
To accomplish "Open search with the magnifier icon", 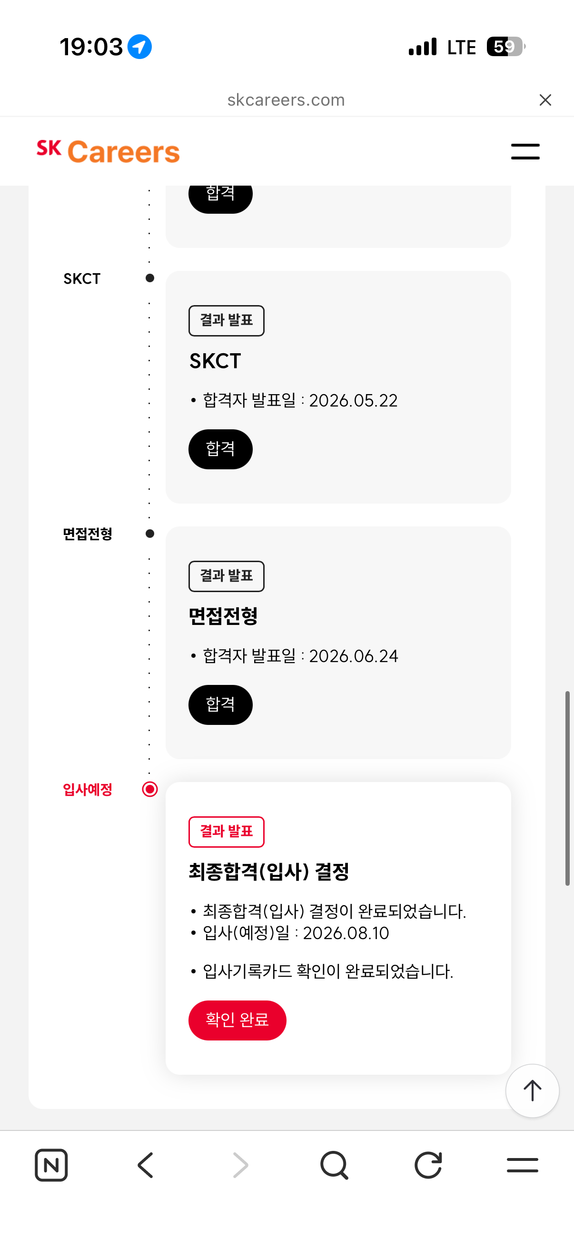I will click(x=334, y=1165).
